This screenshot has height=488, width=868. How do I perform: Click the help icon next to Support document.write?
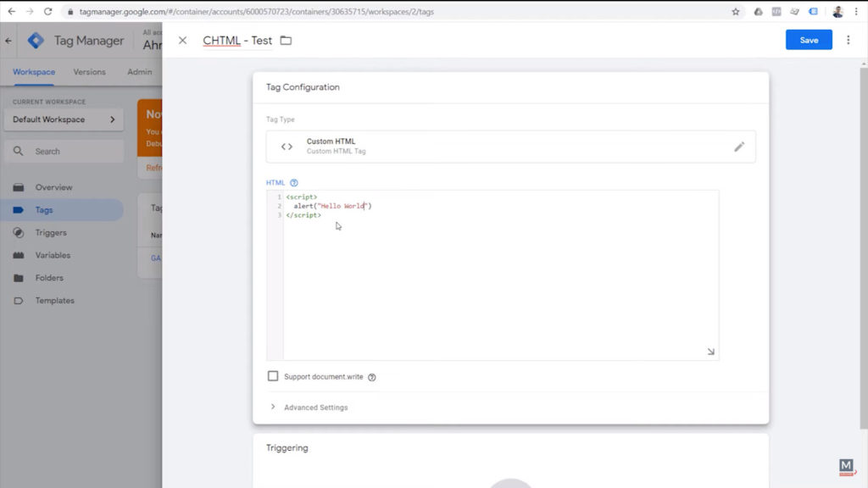click(372, 377)
